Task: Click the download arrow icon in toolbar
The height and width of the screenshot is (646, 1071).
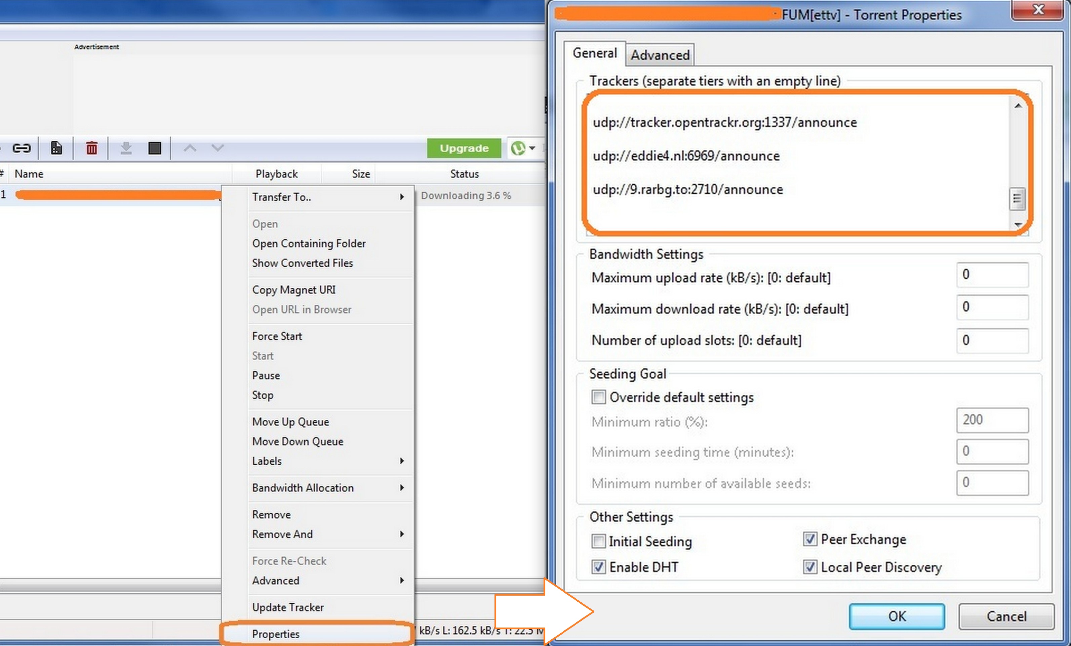Action: click(125, 148)
